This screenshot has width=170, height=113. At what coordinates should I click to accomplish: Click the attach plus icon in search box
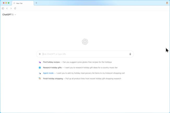tap(40, 54)
